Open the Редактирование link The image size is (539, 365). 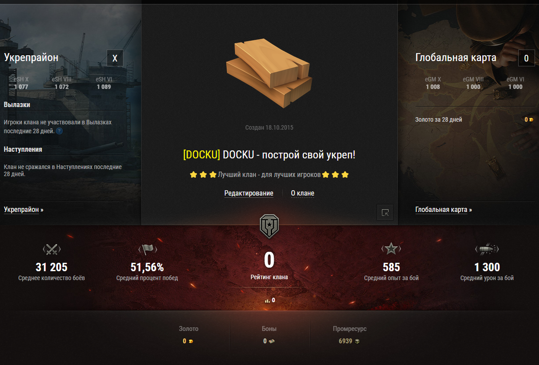point(249,193)
